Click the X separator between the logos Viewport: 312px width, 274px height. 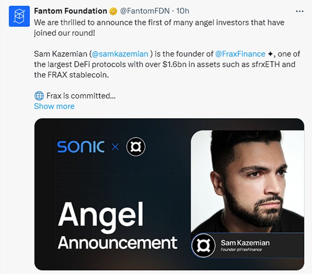click(x=115, y=147)
